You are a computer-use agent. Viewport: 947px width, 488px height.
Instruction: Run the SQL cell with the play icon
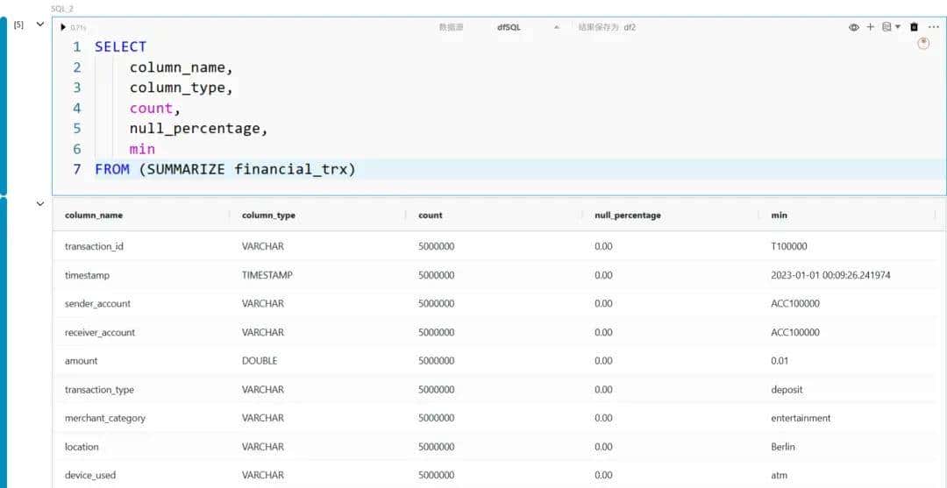pyautogui.click(x=63, y=27)
